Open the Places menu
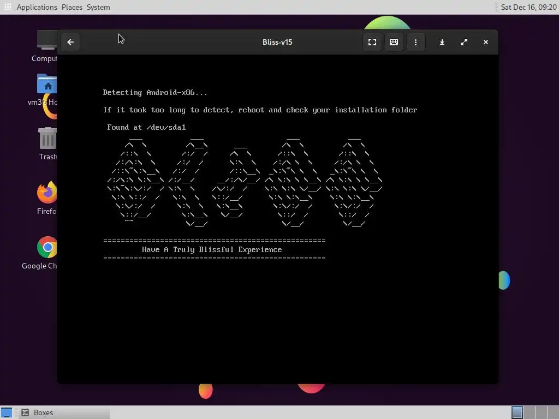Image resolution: width=559 pixels, height=419 pixels. (72, 7)
